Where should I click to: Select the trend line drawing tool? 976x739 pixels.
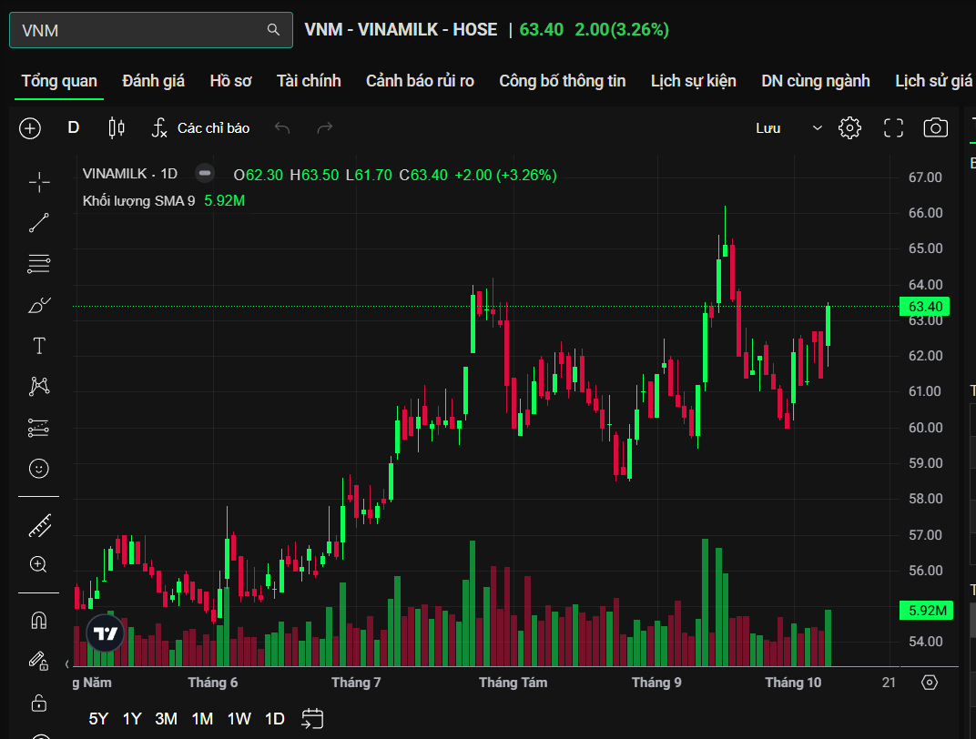(x=39, y=223)
